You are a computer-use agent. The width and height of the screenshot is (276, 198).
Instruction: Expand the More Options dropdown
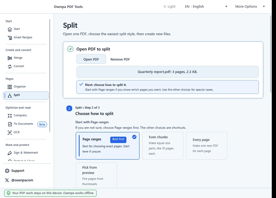[x=250, y=7]
